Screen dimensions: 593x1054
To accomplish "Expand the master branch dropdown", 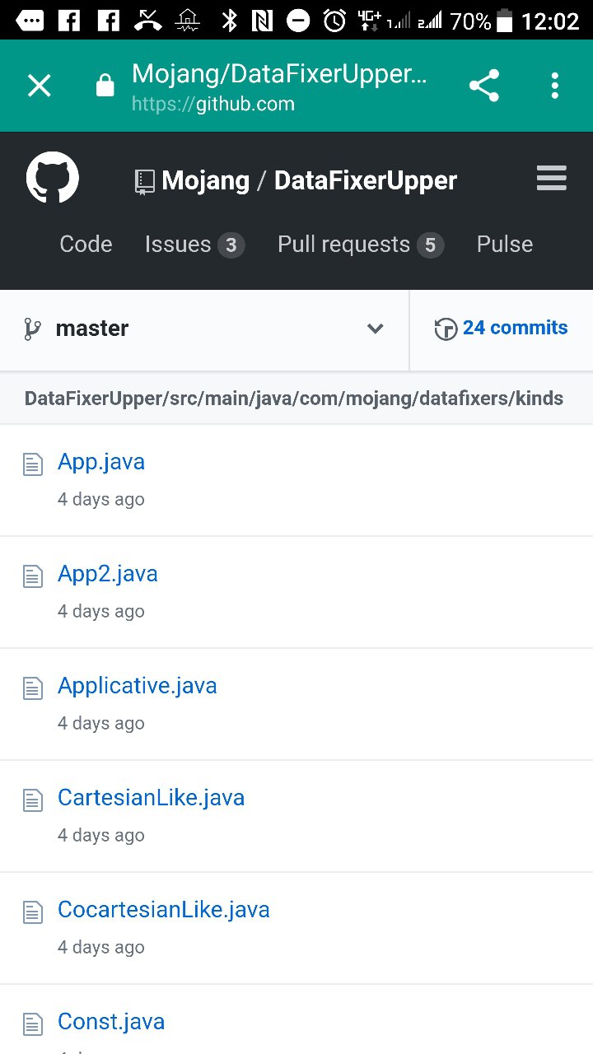I will (x=204, y=329).
